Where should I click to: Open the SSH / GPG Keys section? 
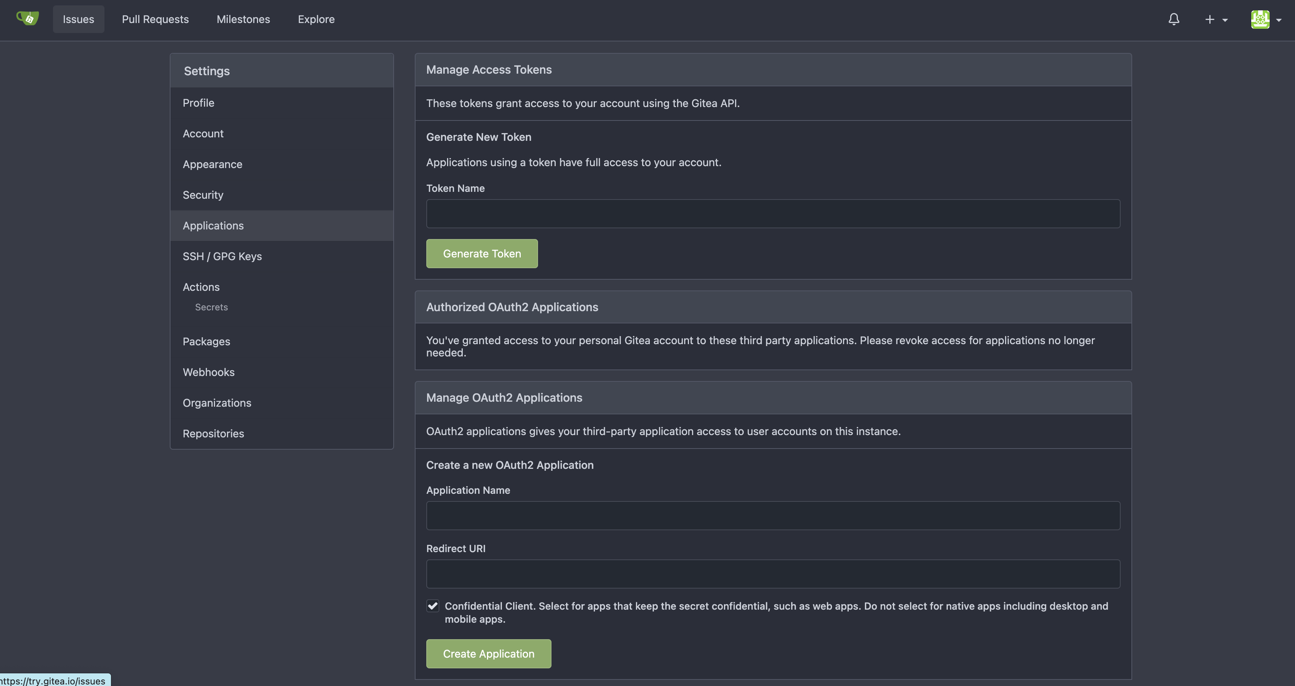point(222,256)
